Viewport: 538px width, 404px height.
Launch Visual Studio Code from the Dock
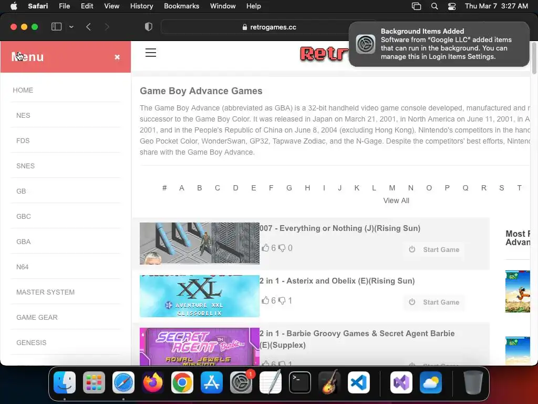[x=359, y=382]
